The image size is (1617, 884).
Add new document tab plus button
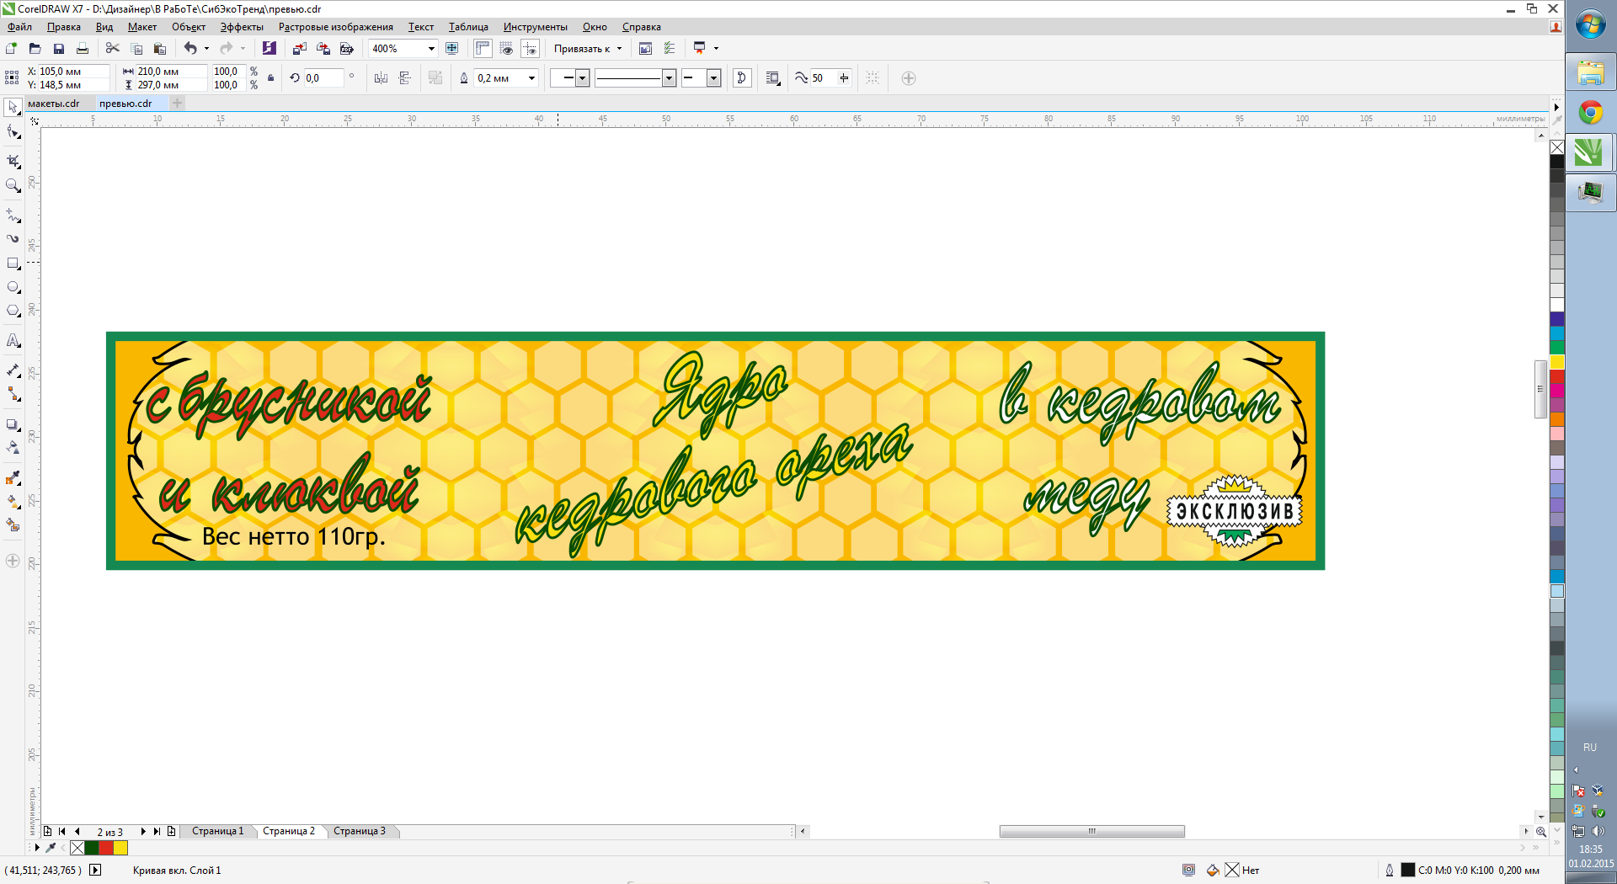click(177, 104)
